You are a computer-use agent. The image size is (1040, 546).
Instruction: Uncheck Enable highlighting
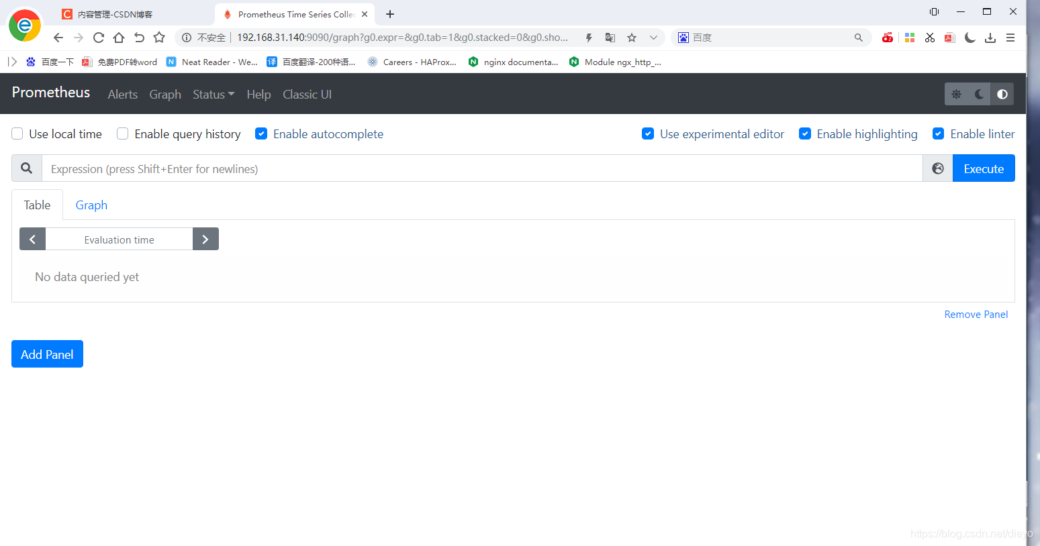point(805,133)
